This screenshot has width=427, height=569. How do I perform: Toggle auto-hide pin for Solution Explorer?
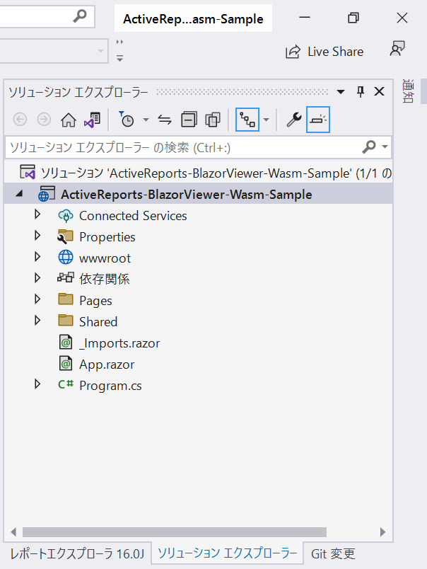pos(361,91)
